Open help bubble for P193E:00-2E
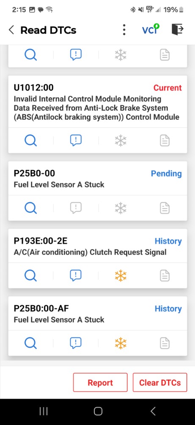Viewport: 195px width, 425px height. point(76,276)
